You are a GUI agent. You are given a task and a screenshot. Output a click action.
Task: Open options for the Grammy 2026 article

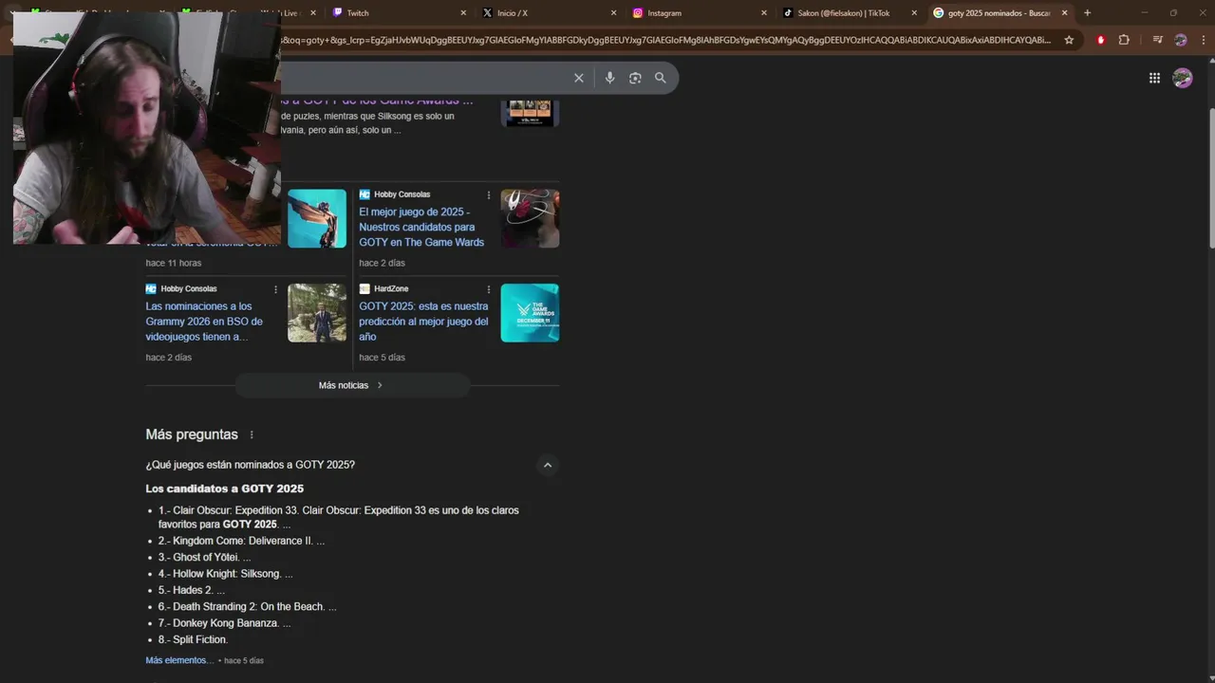276,289
